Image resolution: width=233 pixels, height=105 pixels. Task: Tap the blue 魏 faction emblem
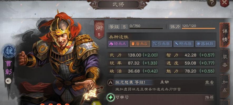(x=9, y=51)
